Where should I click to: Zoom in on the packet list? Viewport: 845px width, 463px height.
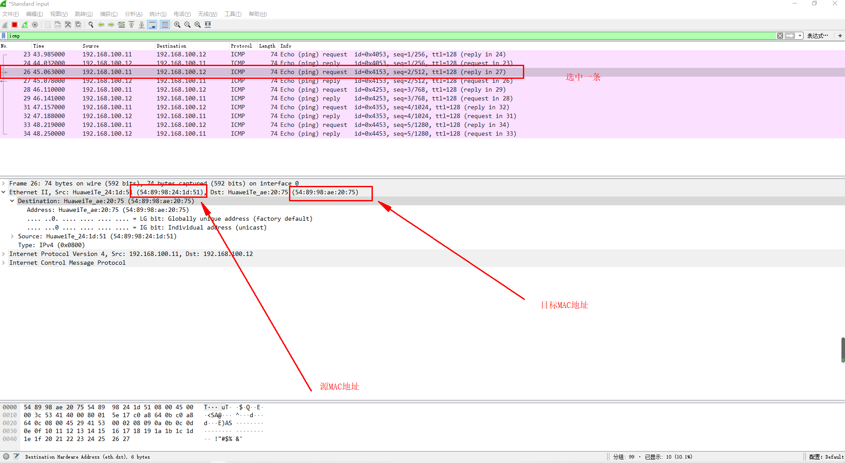pos(177,25)
